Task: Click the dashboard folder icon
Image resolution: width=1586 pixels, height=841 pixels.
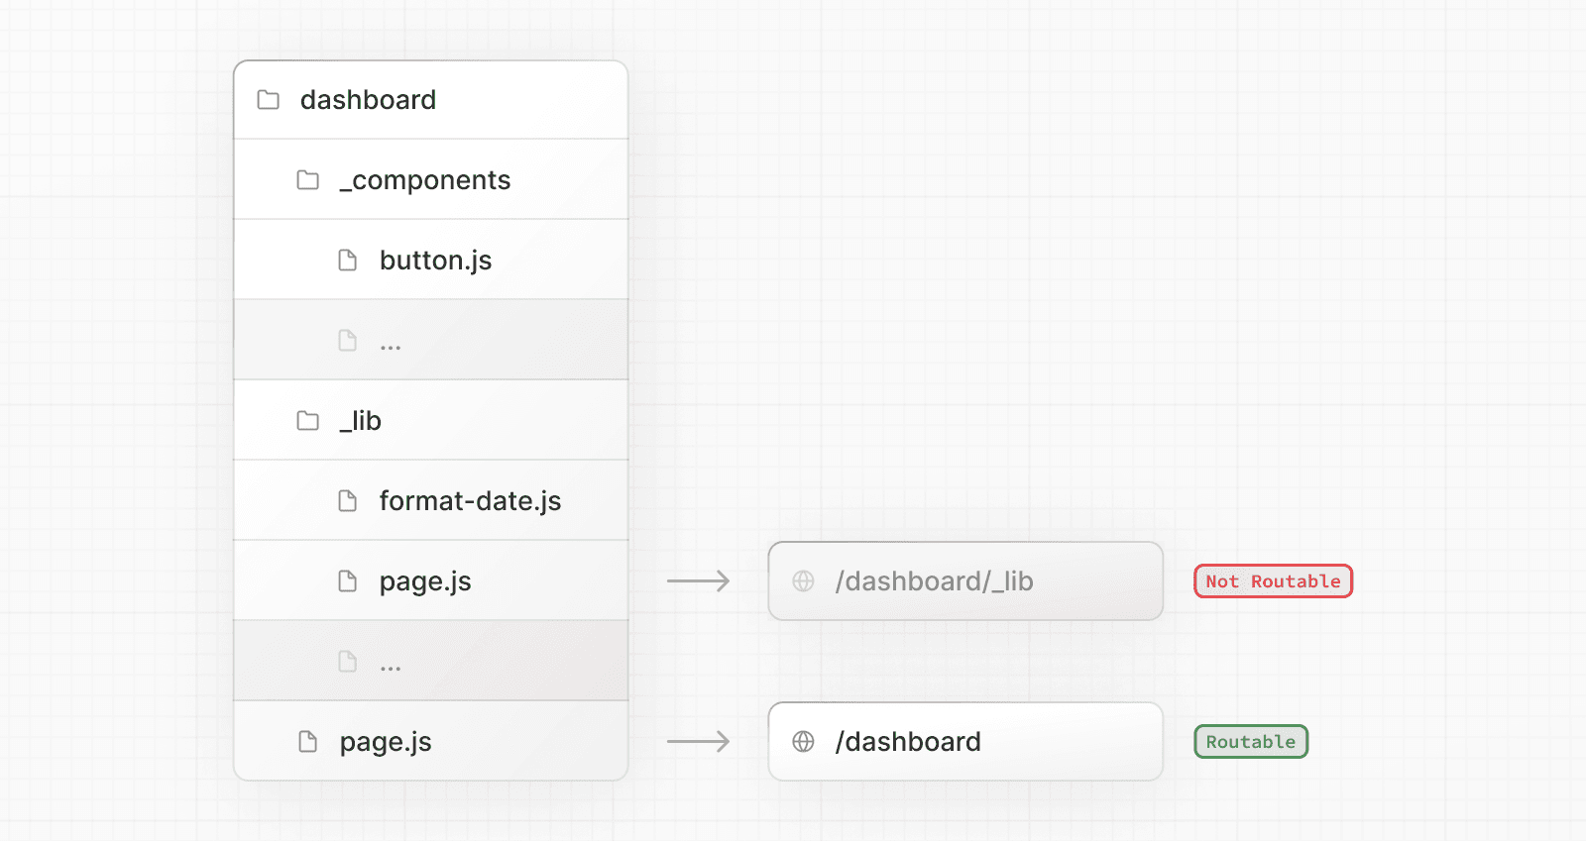Action: (x=268, y=100)
